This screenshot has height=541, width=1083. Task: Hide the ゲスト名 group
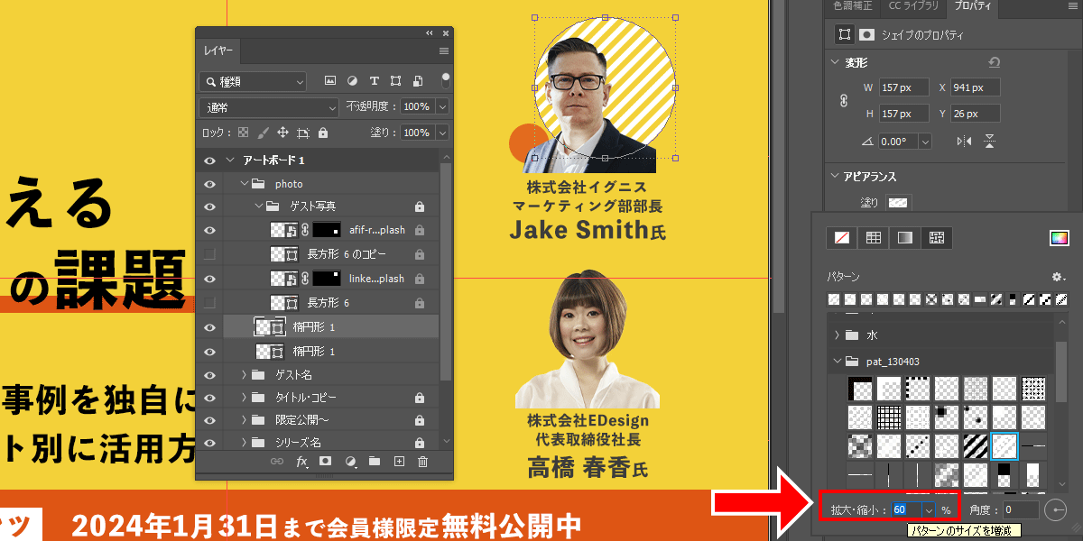click(209, 374)
